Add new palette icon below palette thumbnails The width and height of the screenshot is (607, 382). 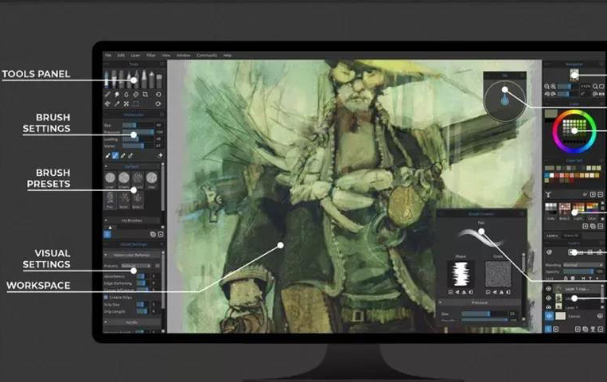[x=586, y=226]
